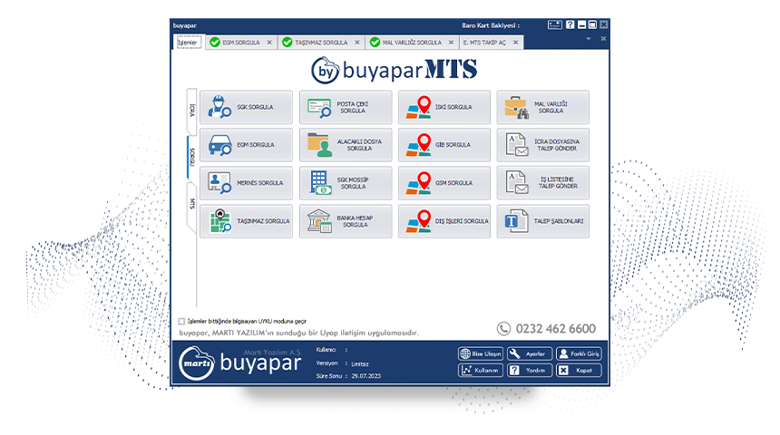Open the DIŞ İŞLERİ SORGULA tile

coord(444,221)
